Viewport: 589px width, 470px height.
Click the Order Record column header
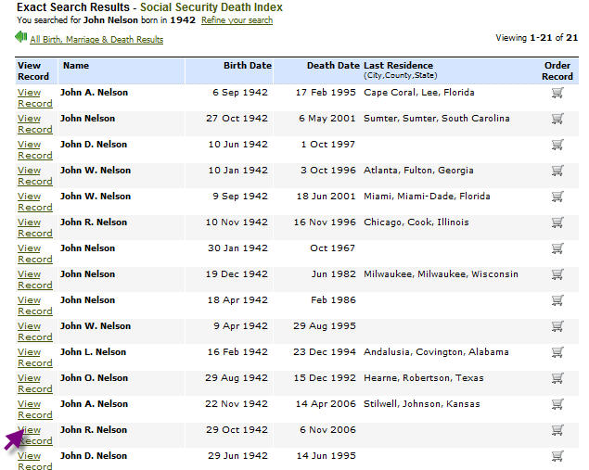click(557, 70)
